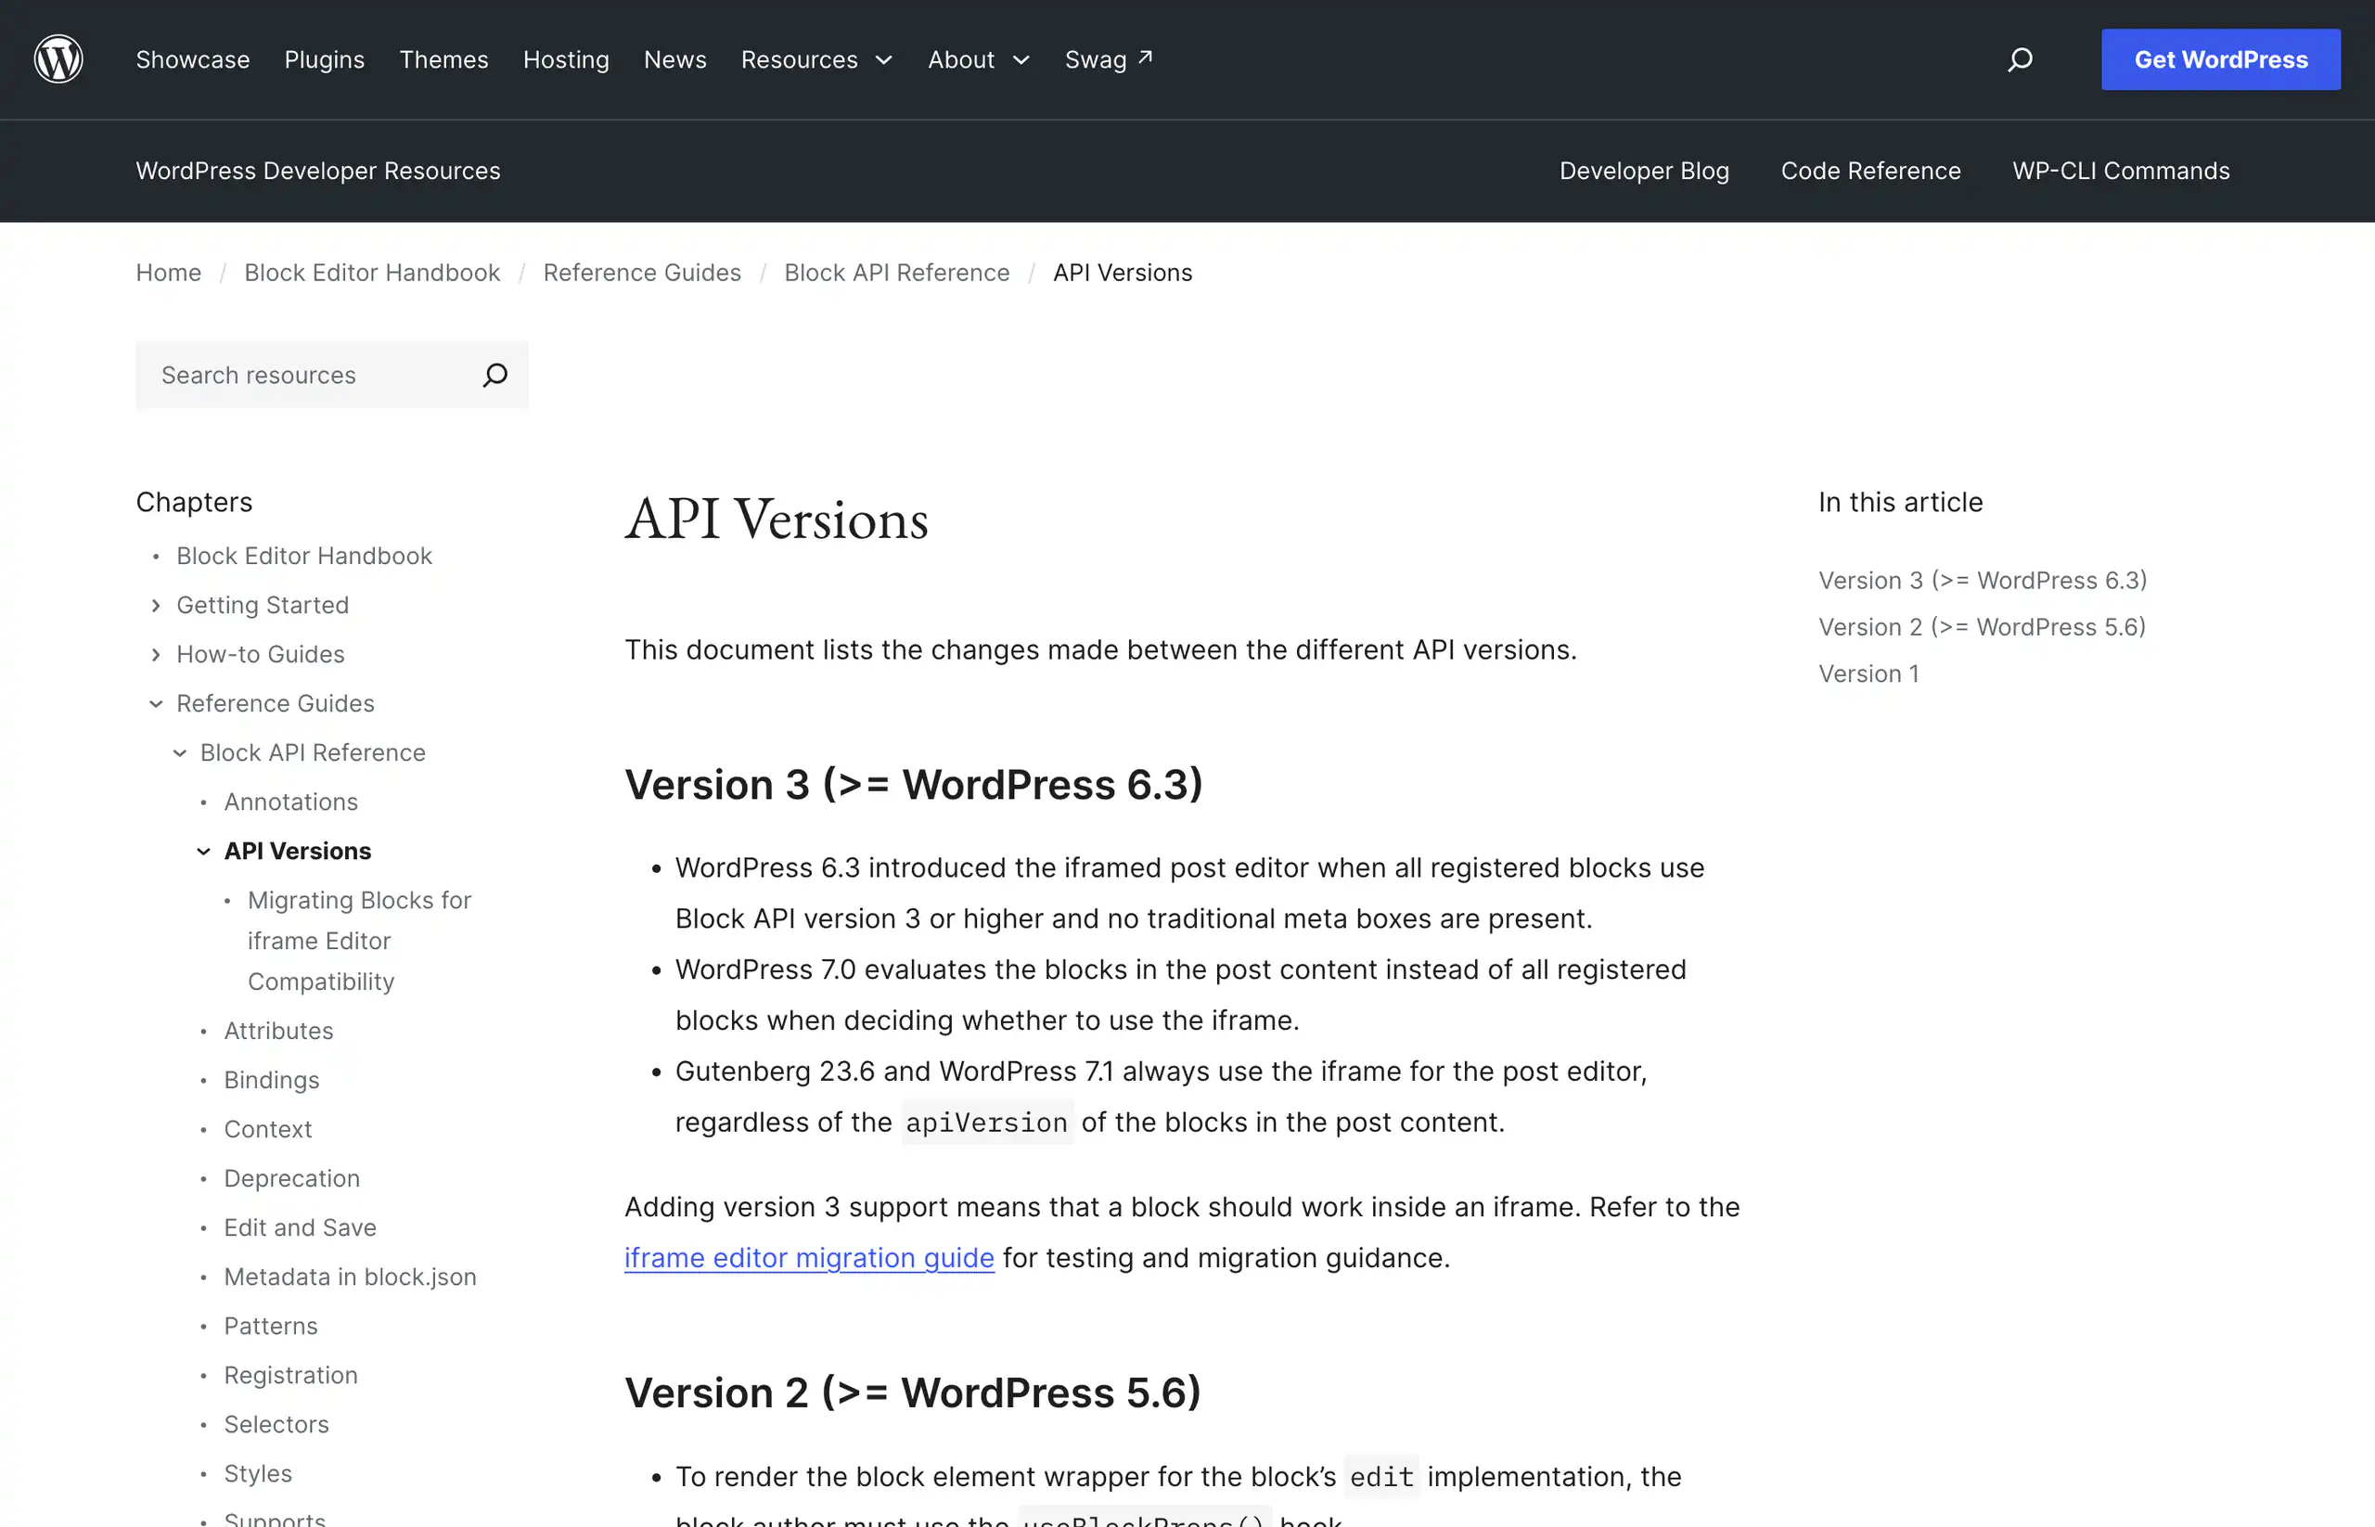Go to Themes in top navigation
Screen dimensions: 2375x1527
pyautogui.click(x=443, y=59)
